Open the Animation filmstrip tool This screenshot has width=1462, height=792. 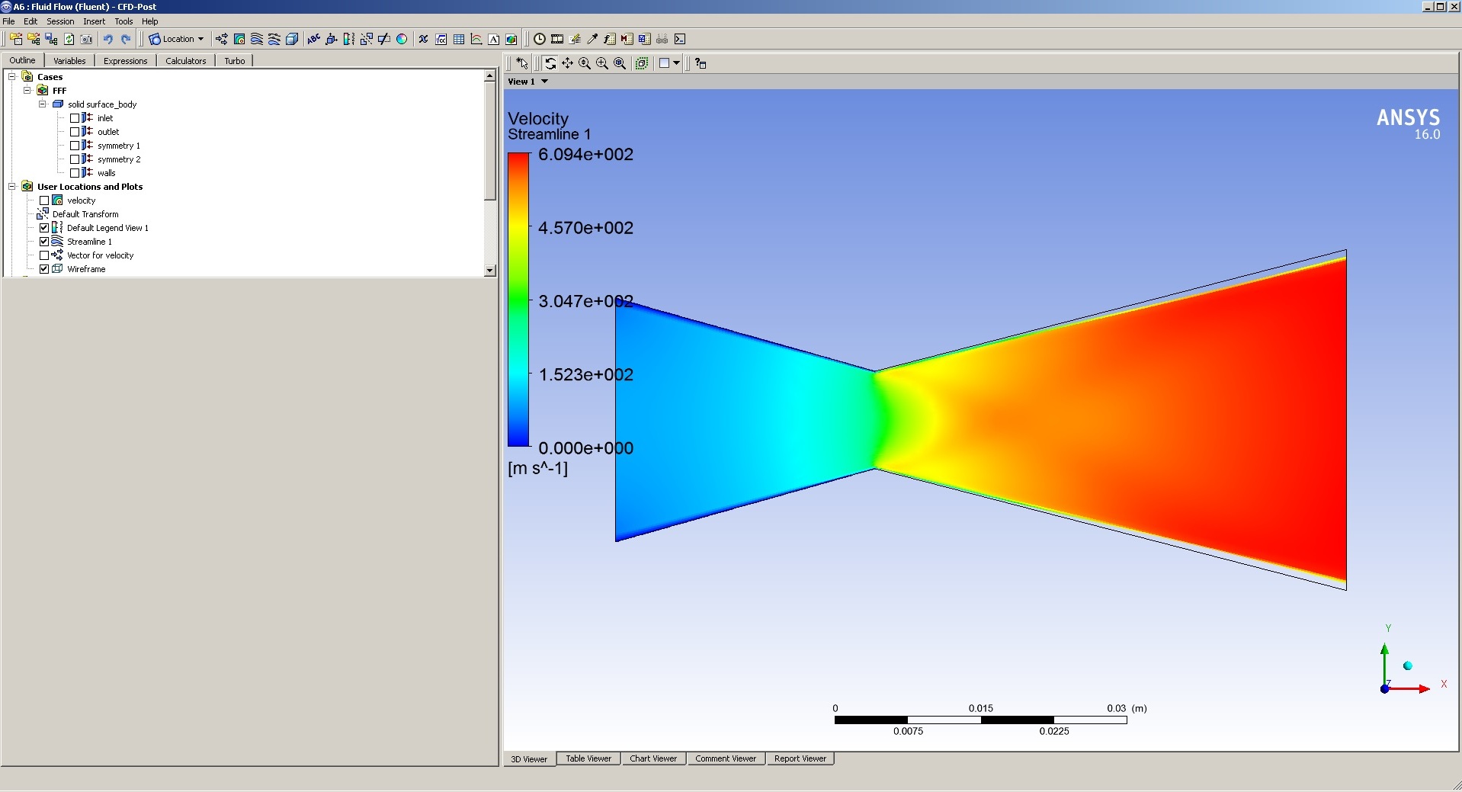coord(557,39)
